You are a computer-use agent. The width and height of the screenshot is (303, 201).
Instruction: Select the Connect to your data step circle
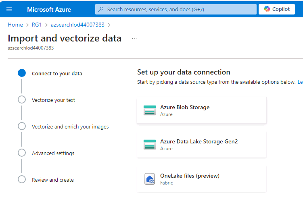[x=22, y=73]
